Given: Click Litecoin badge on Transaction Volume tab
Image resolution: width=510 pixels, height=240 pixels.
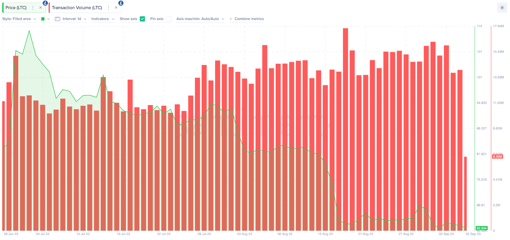Looking at the screenshot, I should (x=121, y=3).
